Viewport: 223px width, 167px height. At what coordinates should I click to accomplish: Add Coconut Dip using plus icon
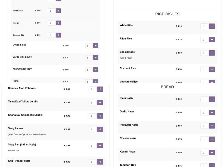point(58,35)
